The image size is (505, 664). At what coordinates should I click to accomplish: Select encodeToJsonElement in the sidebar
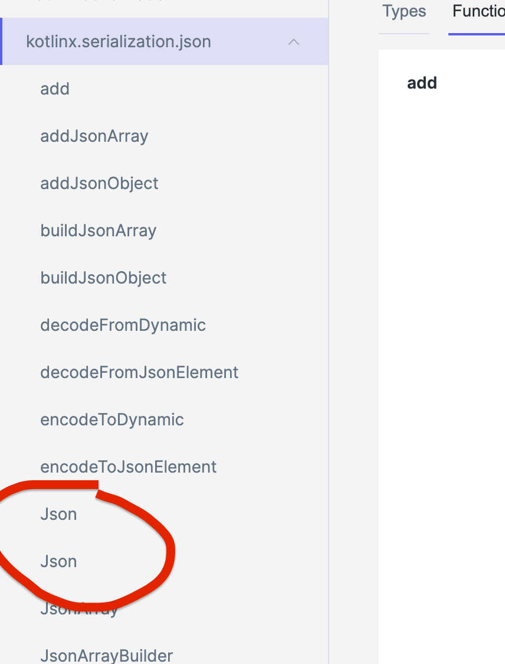tap(129, 467)
